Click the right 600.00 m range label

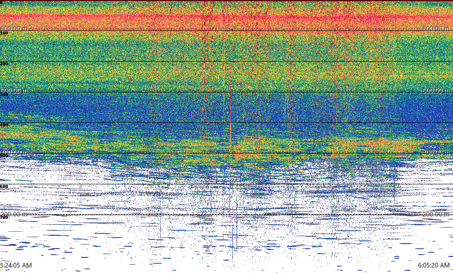(436, 91)
